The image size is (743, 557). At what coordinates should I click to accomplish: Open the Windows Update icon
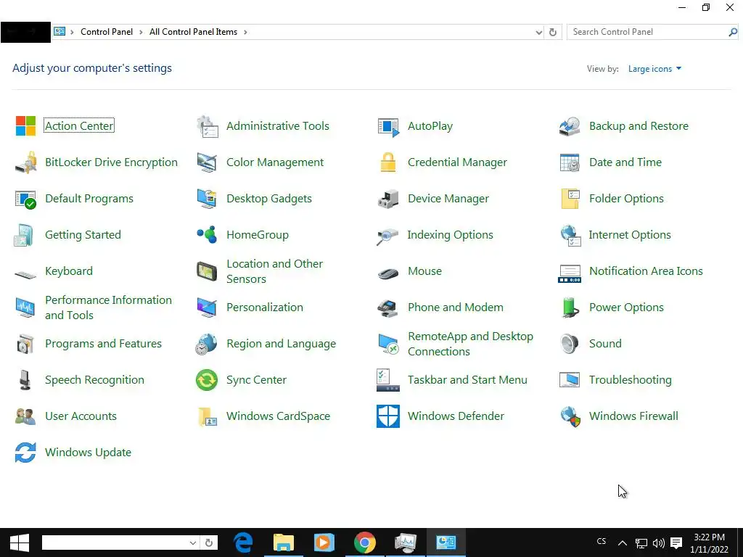click(25, 453)
